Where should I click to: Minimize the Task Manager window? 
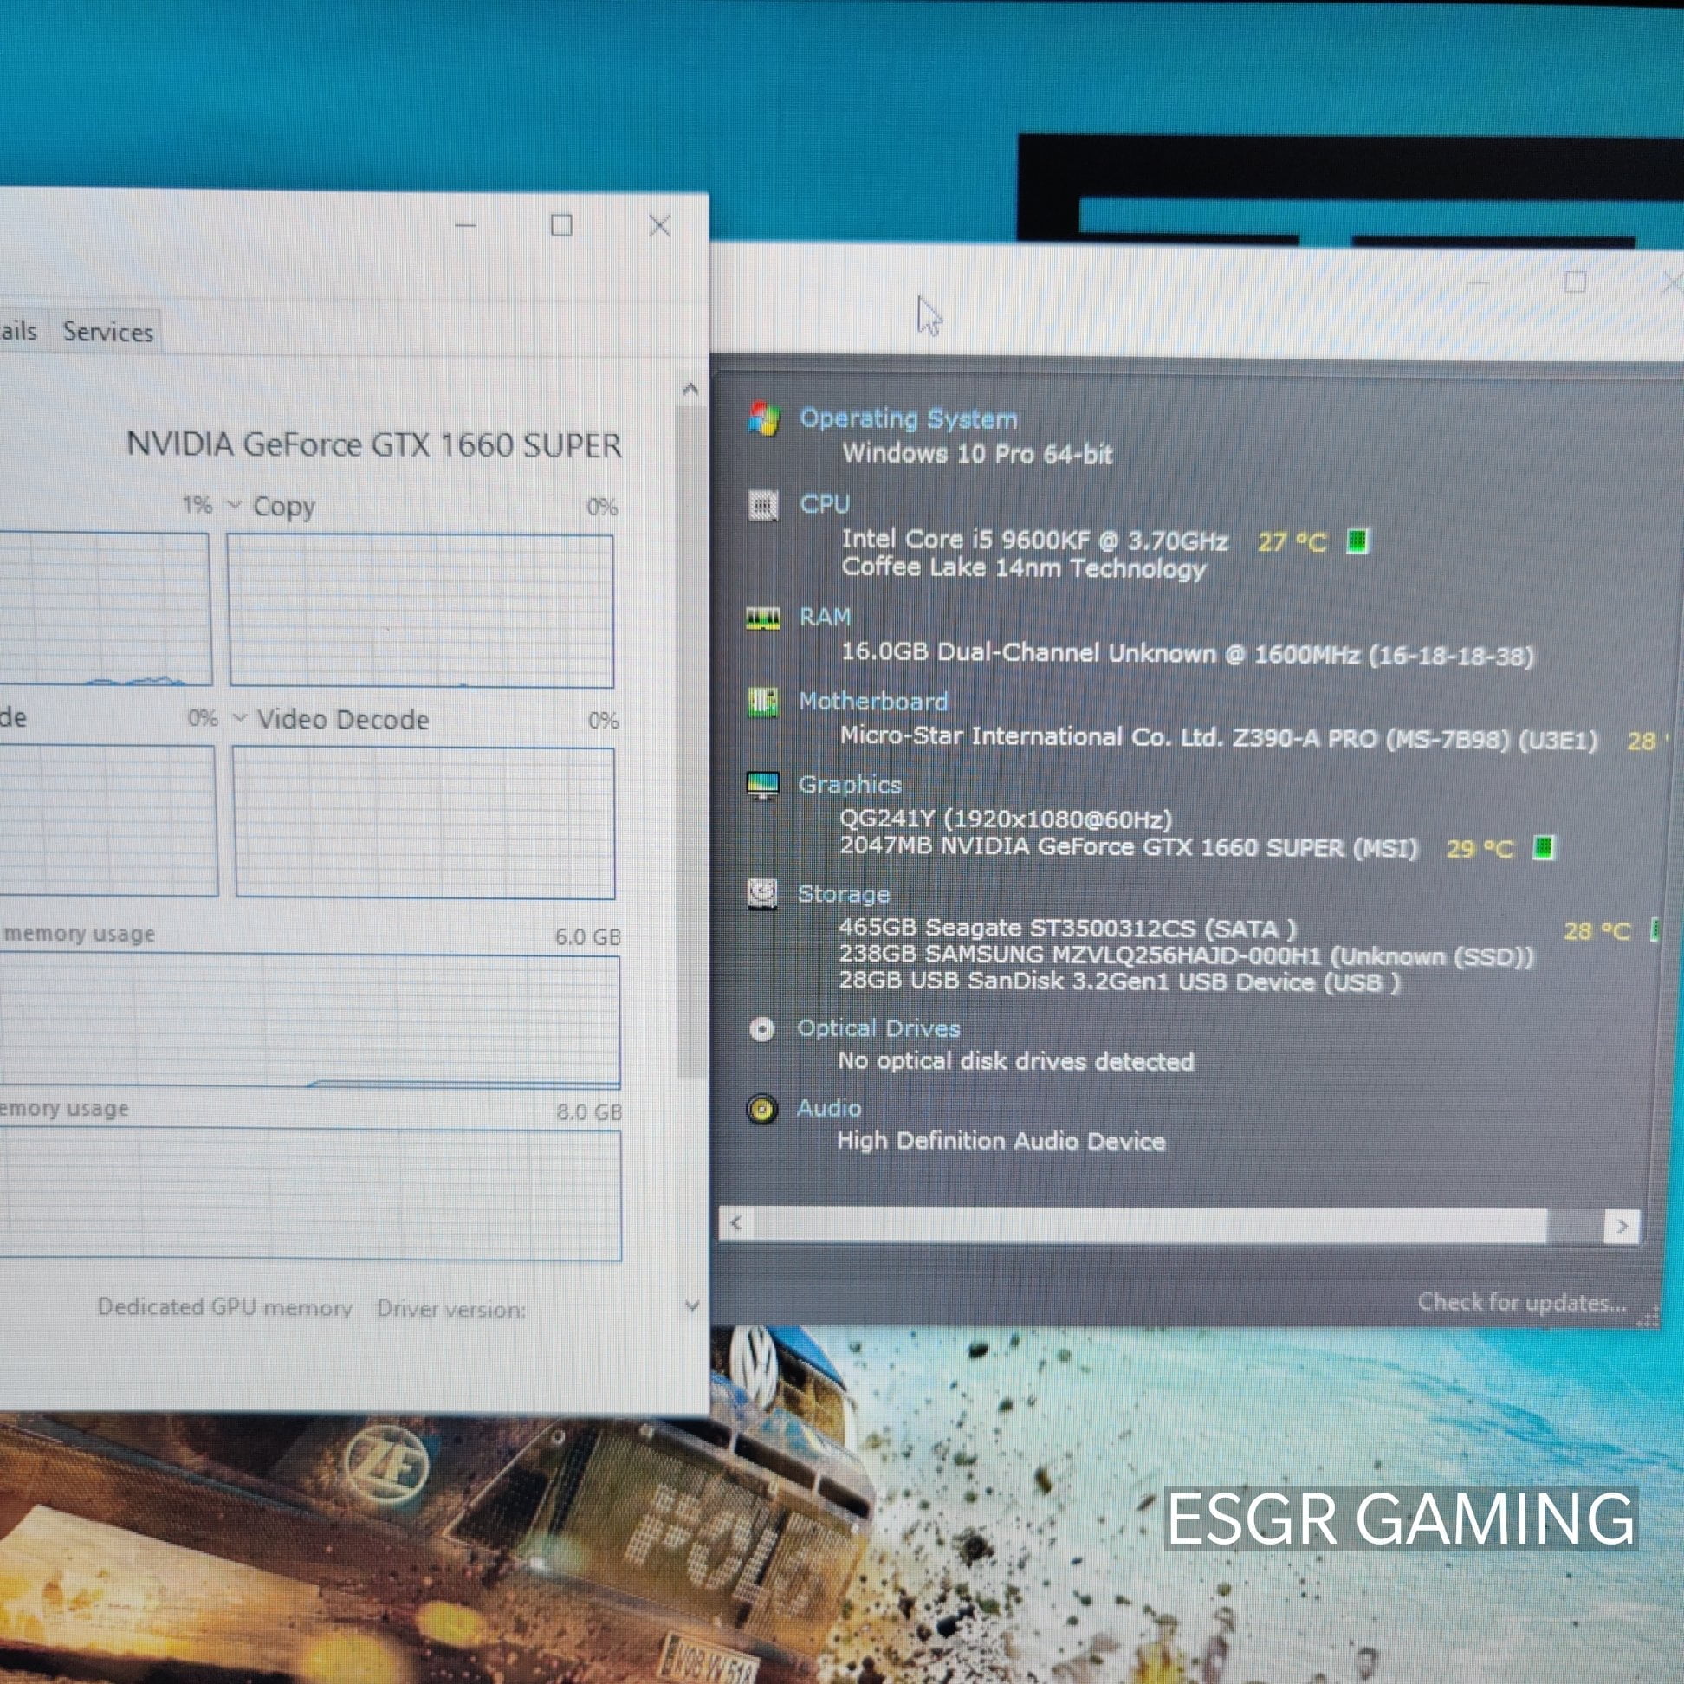coord(466,226)
